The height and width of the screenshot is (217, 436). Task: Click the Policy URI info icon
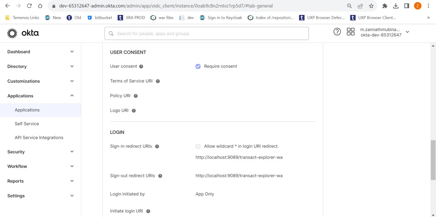136,96
